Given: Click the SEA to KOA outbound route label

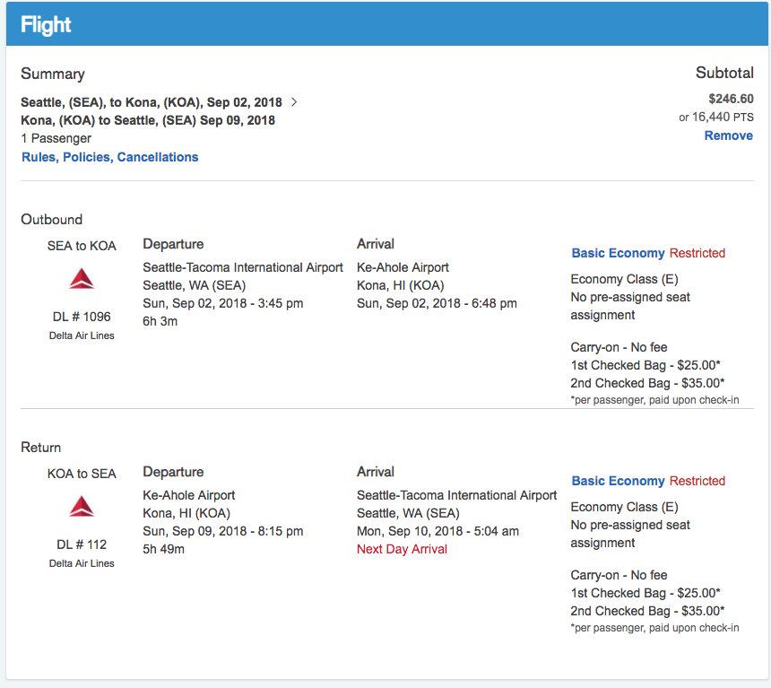Looking at the screenshot, I should point(82,245).
